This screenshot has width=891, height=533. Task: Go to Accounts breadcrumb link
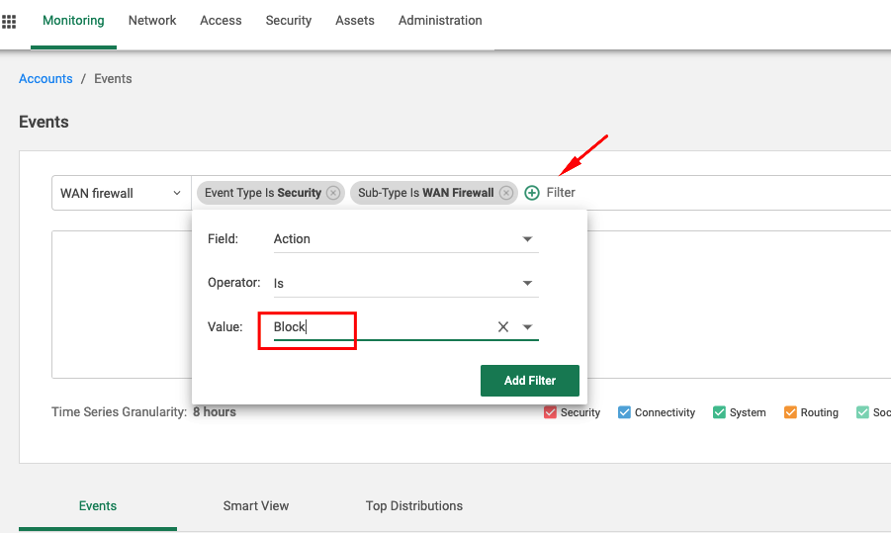coord(45,79)
